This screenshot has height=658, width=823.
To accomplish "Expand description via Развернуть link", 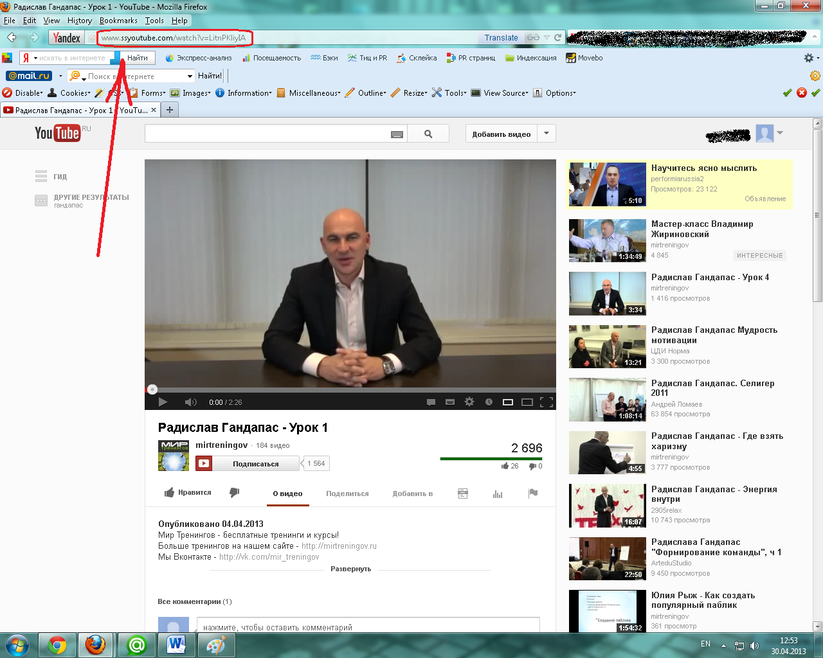I will coord(350,569).
